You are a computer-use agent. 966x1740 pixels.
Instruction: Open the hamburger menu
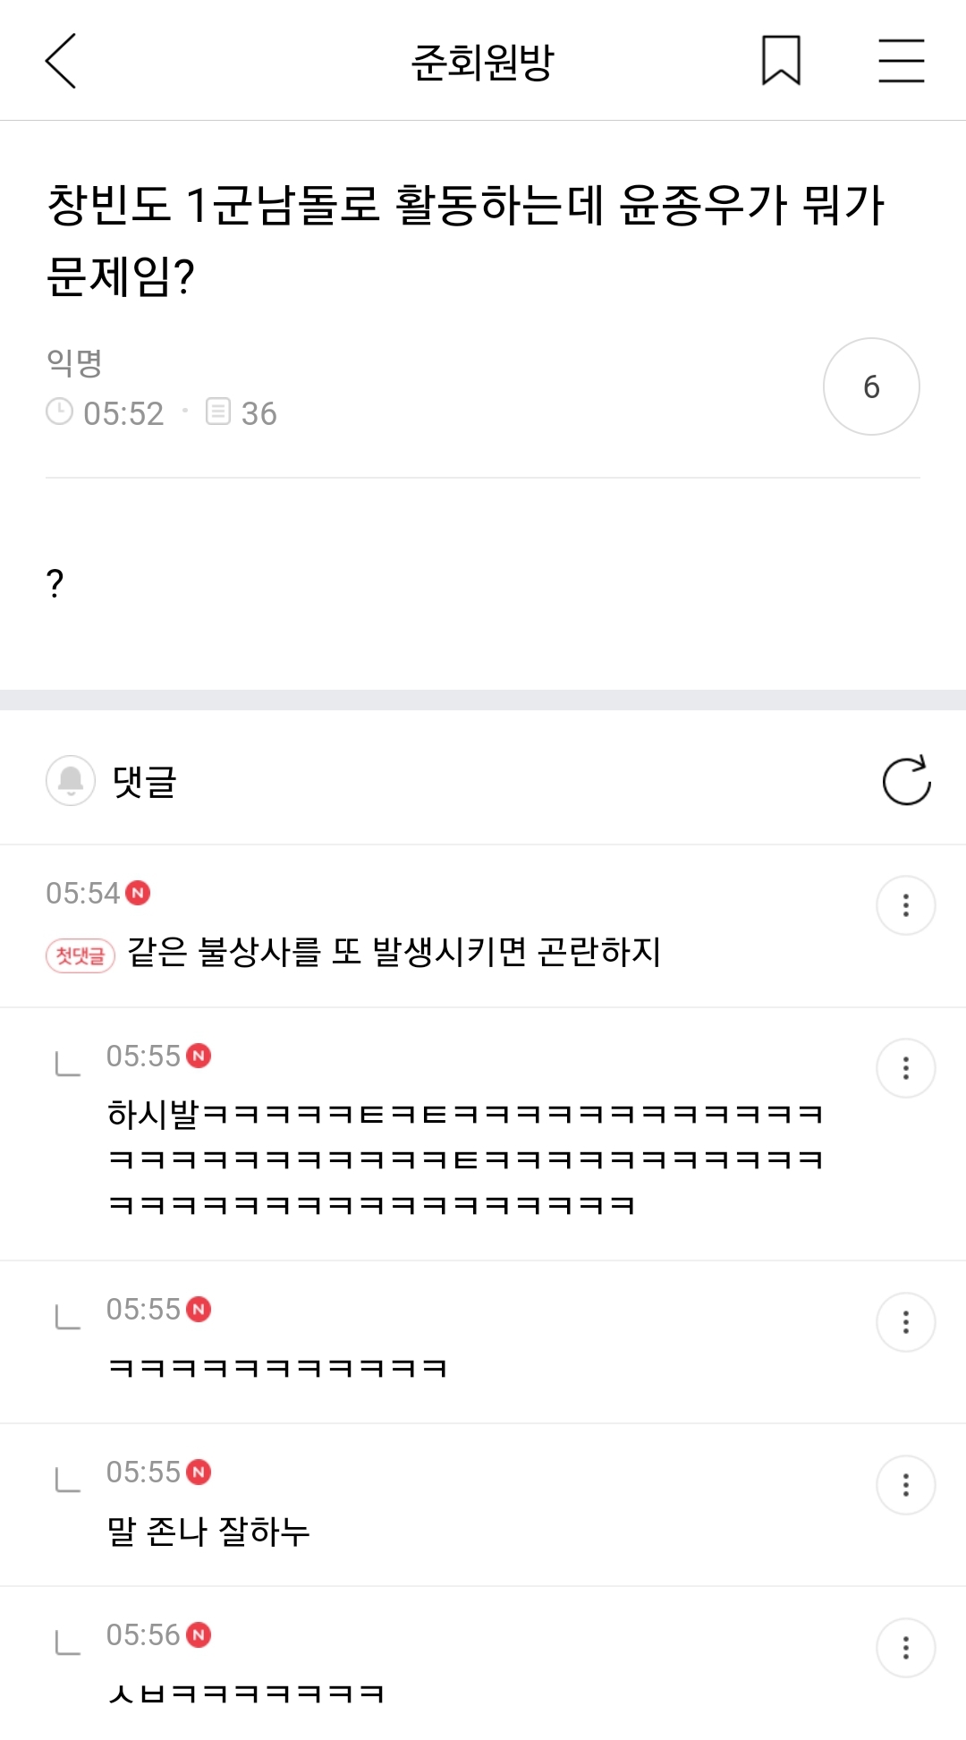pyautogui.click(x=901, y=61)
